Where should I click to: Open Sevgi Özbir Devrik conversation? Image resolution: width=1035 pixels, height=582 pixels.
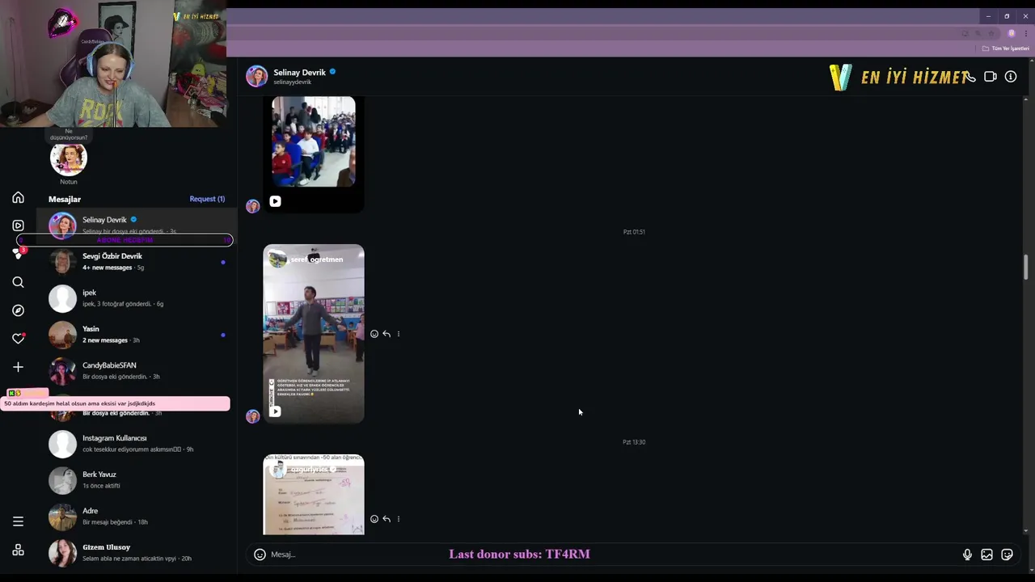137,262
